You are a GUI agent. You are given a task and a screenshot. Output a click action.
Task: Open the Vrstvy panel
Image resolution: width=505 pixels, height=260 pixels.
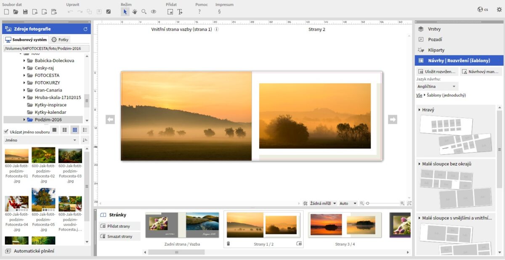coord(434,29)
